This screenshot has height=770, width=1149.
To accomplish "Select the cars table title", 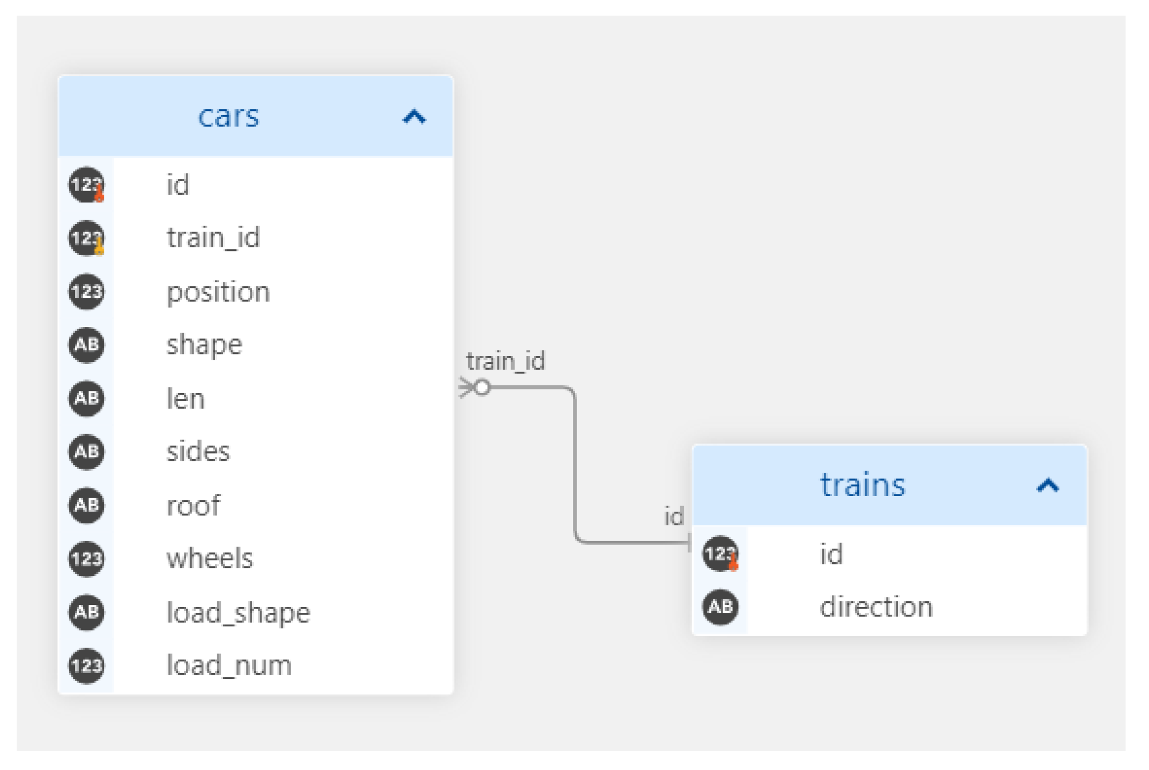I will click(x=228, y=117).
